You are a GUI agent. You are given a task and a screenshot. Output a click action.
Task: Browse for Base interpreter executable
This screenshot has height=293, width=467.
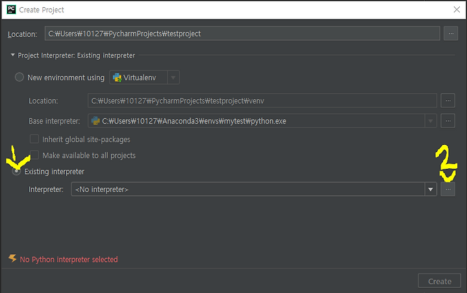click(448, 121)
